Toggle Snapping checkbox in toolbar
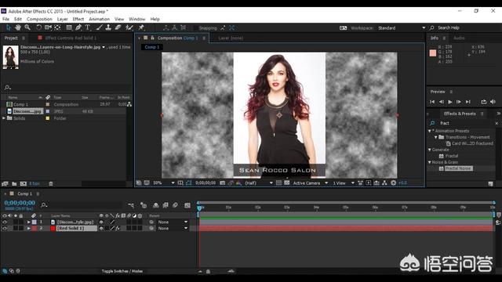 [x=195, y=28]
